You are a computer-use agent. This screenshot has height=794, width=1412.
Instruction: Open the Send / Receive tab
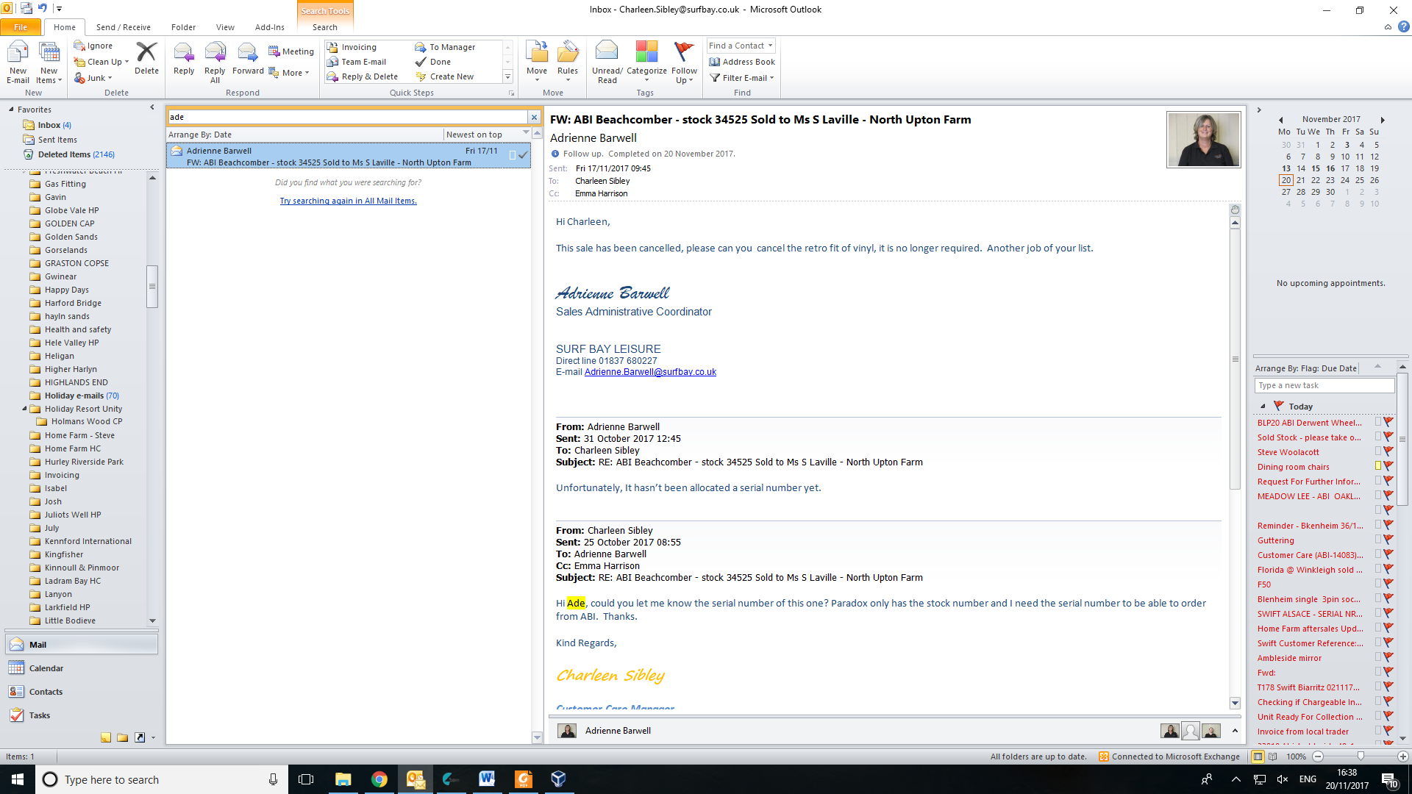(x=123, y=27)
